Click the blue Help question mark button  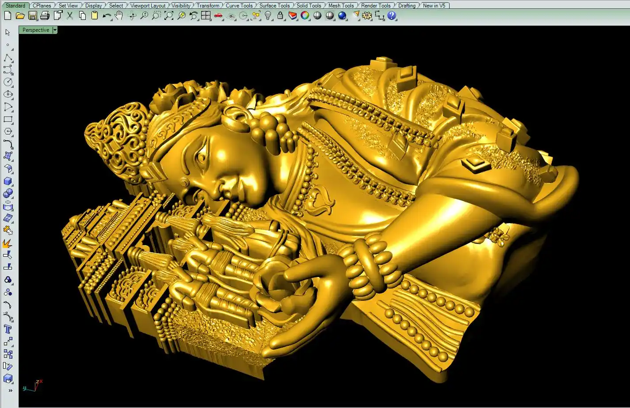[392, 16]
